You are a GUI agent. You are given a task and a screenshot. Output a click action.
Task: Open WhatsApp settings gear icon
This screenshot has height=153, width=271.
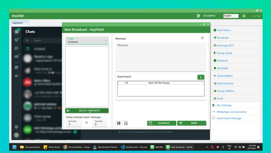pos(16,127)
